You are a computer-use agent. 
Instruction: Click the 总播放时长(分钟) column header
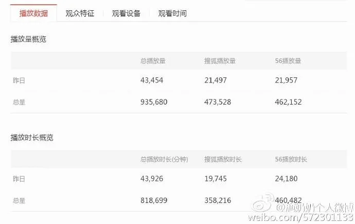coord(164,159)
